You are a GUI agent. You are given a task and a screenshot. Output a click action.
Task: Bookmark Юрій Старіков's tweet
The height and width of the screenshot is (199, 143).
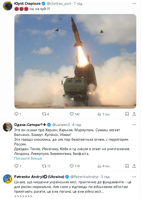point(127,114)
